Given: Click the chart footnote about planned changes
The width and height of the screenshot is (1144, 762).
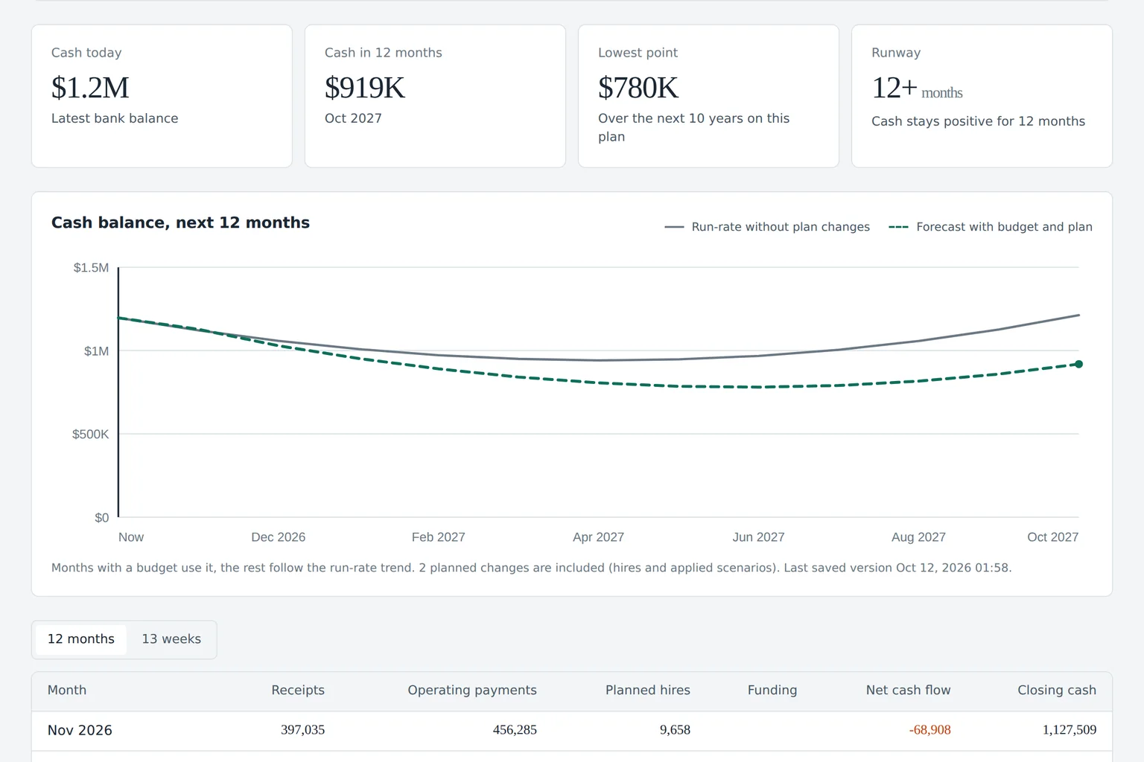Looking at the screenshot, I should (531, 568).
